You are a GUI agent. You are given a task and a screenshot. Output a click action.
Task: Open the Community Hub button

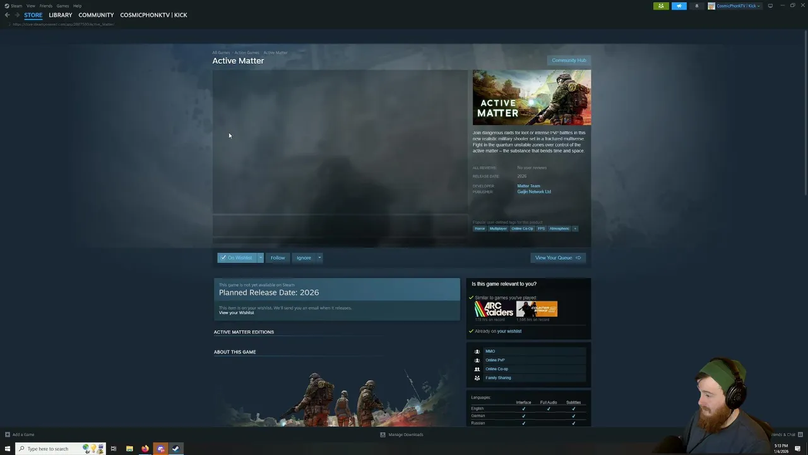tap(569, 61)
